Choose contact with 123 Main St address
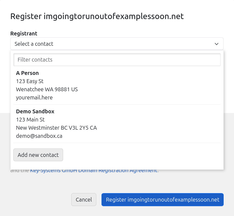Screen dimensions: 234x216 (x=30, y=120)
